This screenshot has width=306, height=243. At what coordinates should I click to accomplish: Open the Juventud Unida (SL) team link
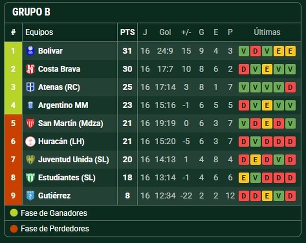point(74,160)
